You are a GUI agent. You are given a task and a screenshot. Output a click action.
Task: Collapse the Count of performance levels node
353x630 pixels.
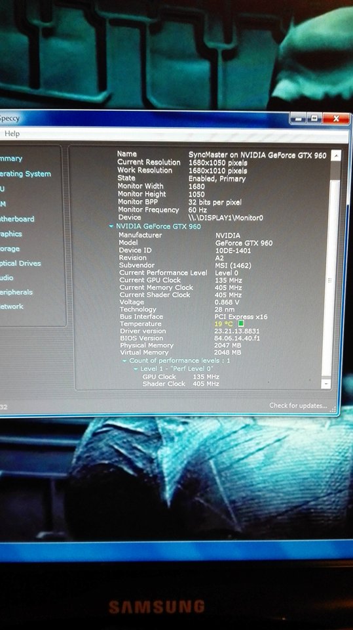click(x=124, y=361)
